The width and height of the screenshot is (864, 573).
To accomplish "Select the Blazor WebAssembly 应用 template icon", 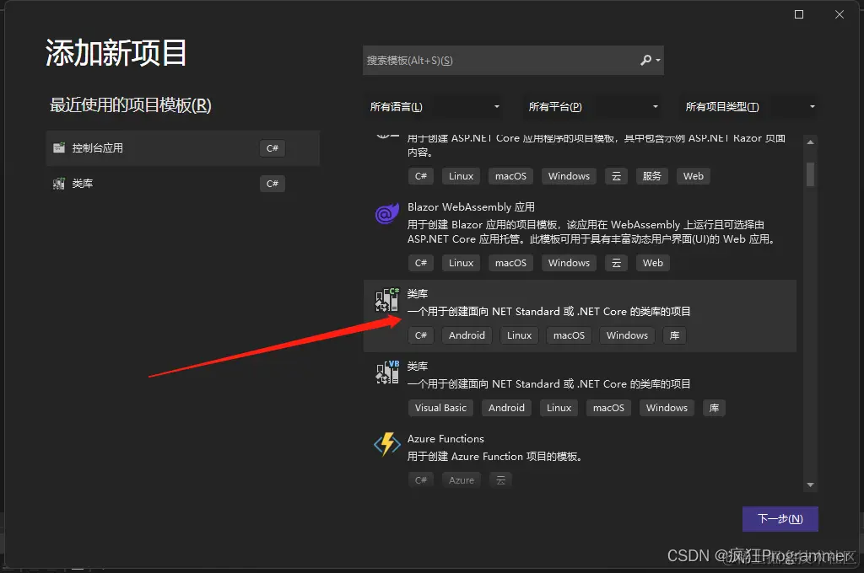I will [x=386, y=215].
